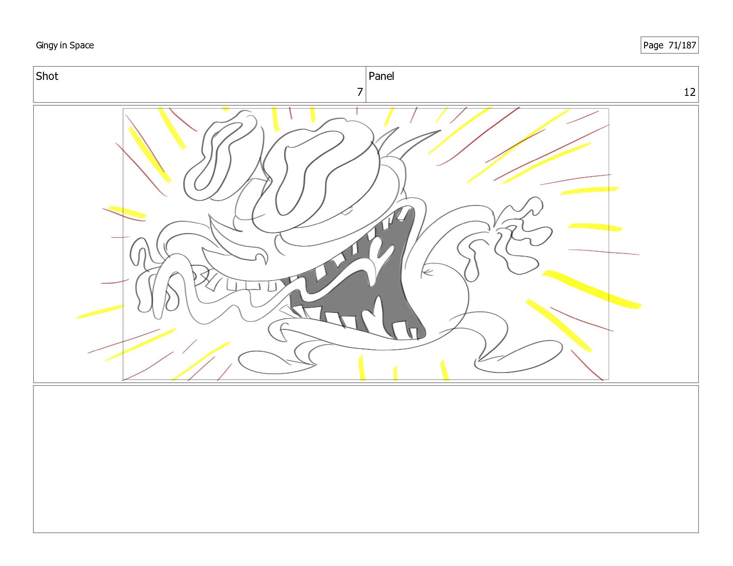This screenshot has height=566, width=733.
Task: Click the storyboard monster drawing thumbnail
Action: click(x=366, y=244)
